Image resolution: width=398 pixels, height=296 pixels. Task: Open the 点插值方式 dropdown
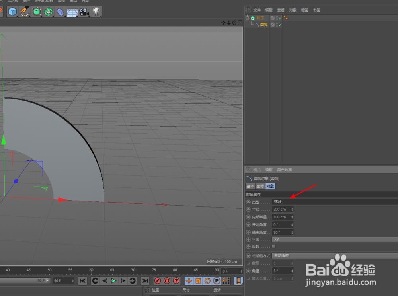click(x=335, y=256)
